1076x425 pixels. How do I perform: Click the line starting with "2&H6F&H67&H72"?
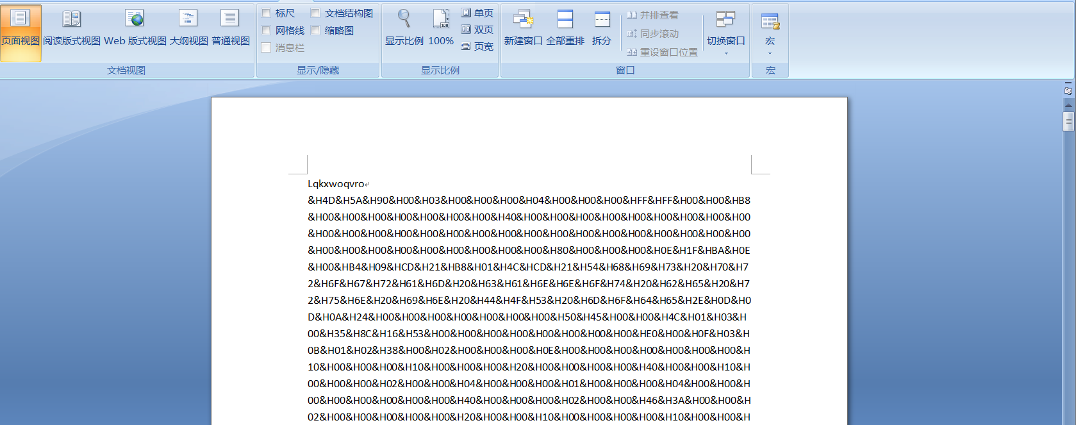click(529, 284)
